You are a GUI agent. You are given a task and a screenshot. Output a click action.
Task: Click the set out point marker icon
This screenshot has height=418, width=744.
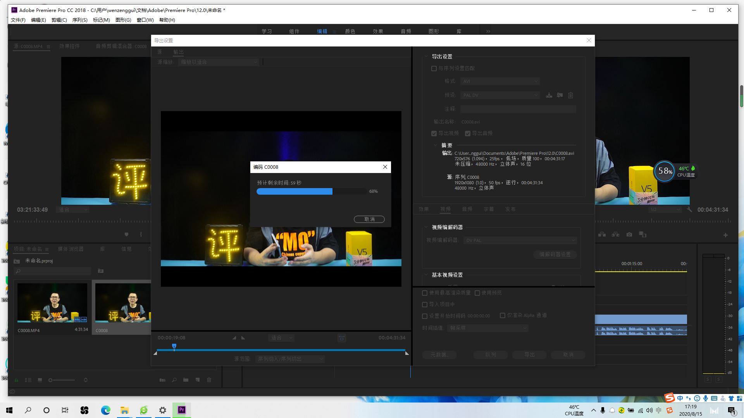pyautogui.click(x=243, y=338)
